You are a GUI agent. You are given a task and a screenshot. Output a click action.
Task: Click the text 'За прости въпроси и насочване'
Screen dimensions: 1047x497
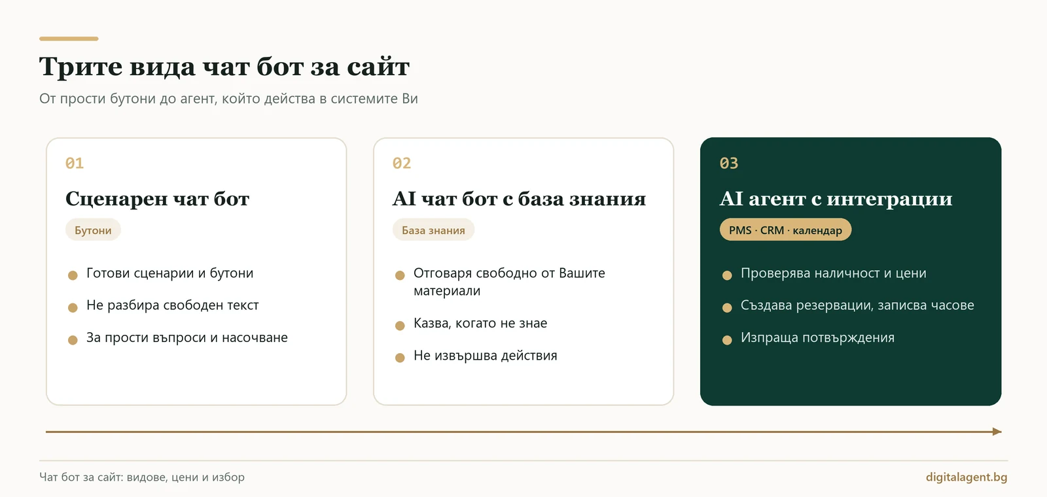coord(187,338)
